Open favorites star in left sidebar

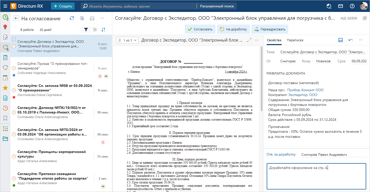point(5,88)
